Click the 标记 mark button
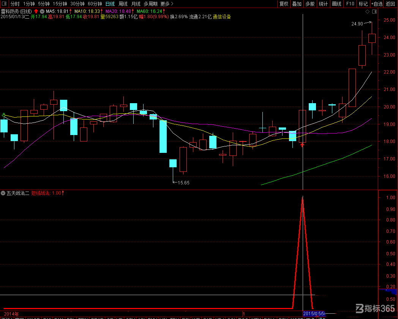This screenshot has width=398, height=319. (363, 4)
